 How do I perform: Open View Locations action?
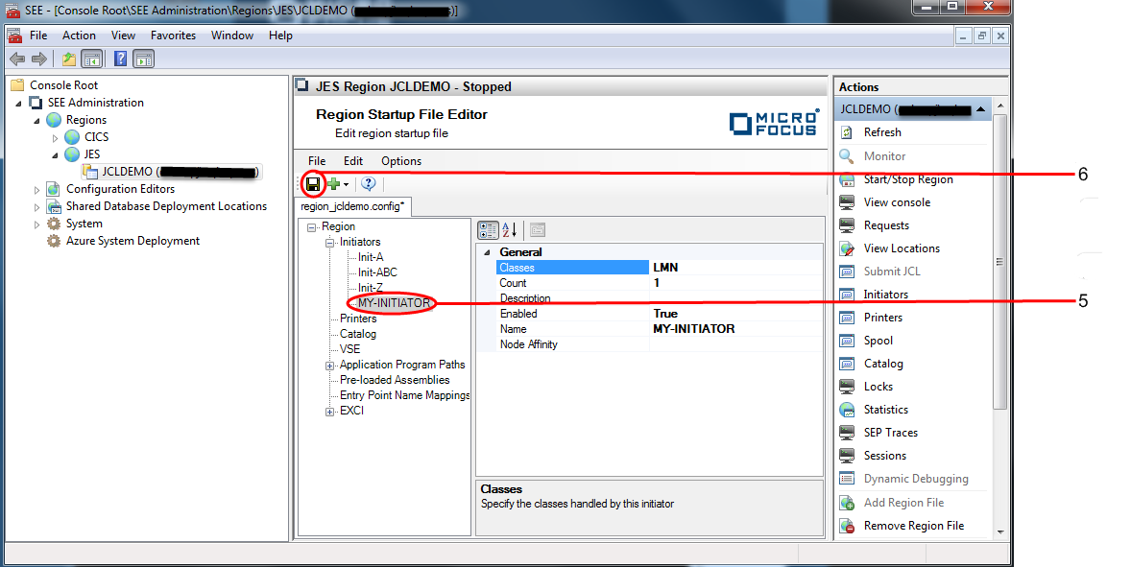coord(902,248)
